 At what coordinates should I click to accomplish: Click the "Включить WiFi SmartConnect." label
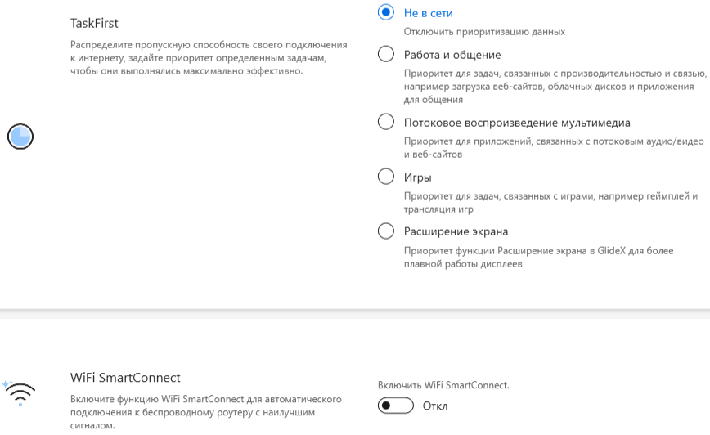tap(443, 384)
